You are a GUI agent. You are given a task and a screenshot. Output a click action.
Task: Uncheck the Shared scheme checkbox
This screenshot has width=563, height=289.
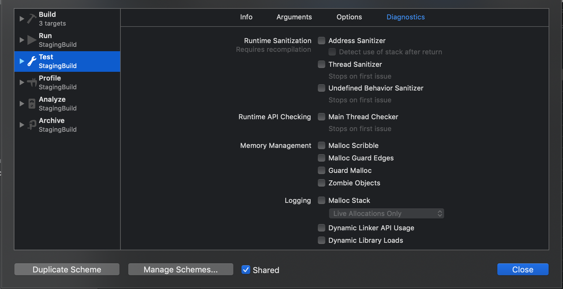[x=246, y=270]
